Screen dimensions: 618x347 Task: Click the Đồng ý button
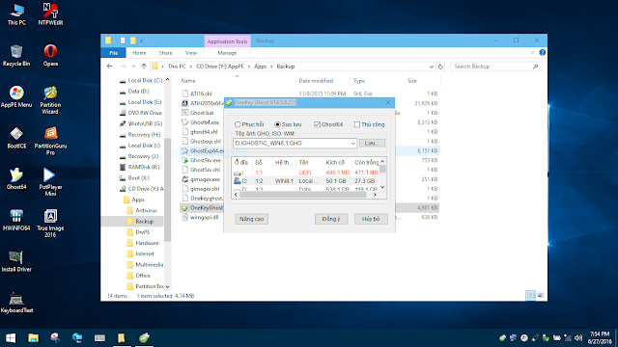(331, 219)
